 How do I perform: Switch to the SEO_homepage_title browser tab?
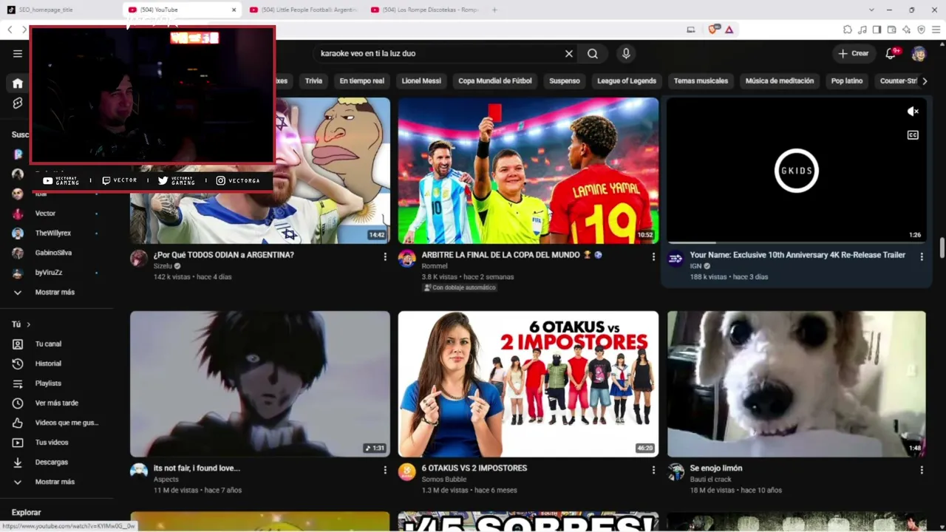(x=59, y=10)
